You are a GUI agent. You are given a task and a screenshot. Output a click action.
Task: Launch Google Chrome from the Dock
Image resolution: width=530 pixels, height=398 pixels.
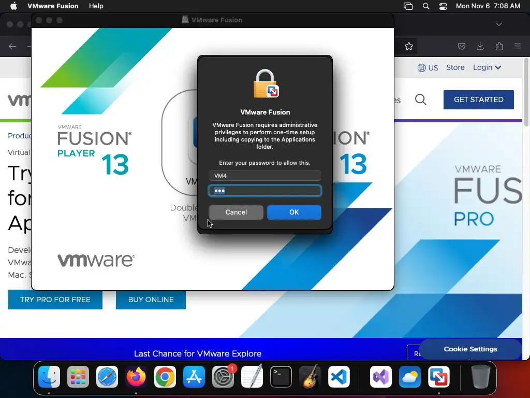click(x=165, y=377)
